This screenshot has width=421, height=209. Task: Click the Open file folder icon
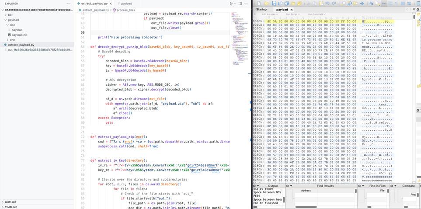coord(268,3)
